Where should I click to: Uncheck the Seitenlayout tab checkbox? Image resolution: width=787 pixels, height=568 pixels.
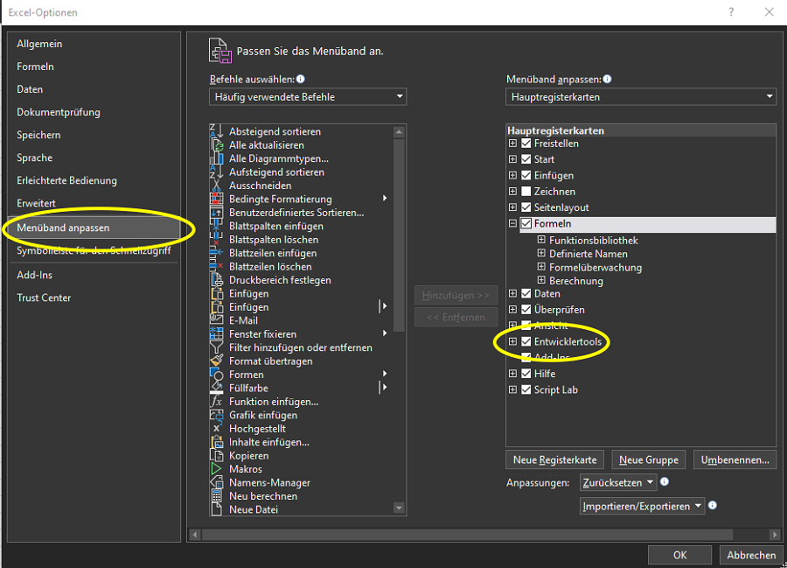pos(526,207)
